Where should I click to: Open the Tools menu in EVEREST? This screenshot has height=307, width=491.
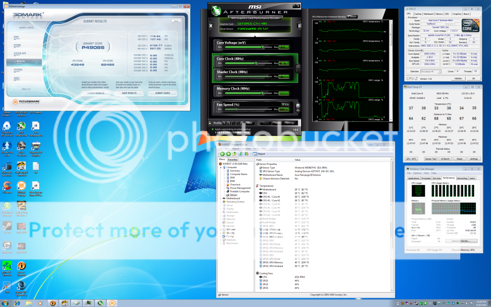(256, 149)
